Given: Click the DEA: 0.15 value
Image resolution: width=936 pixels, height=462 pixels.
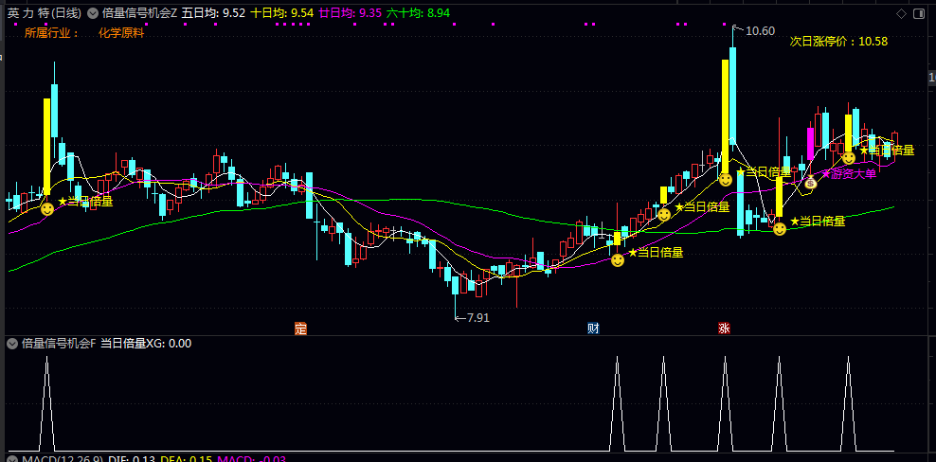Looking at the screenshot, I should pos(186,459).
